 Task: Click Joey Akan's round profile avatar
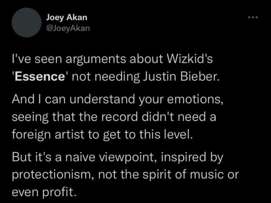pos(27,22)
